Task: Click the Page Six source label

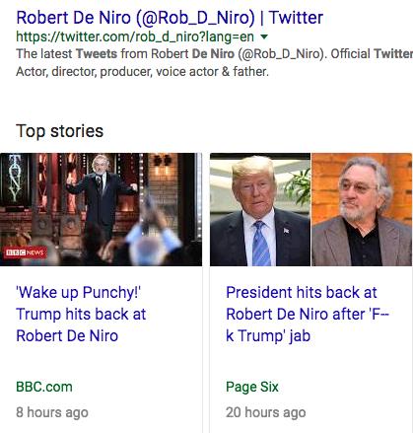Action: [252, 387]
